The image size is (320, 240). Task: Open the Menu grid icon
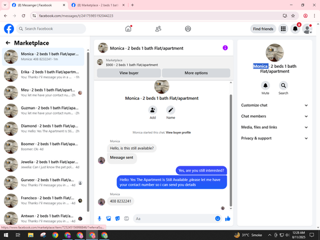(x=283, y=29)
